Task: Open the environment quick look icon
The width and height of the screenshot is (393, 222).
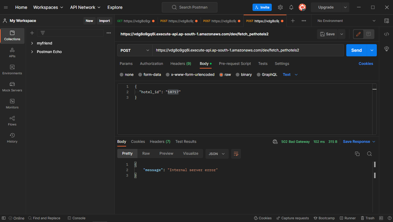Action: pyautogui.click(x=386, y=21)
